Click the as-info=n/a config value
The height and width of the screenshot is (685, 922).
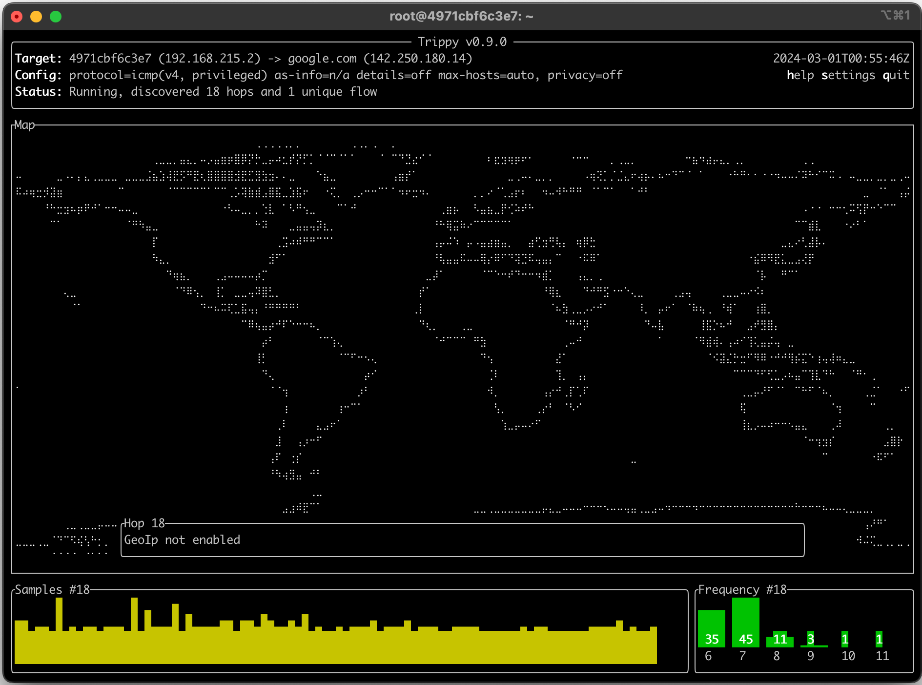tap(312, 75)
